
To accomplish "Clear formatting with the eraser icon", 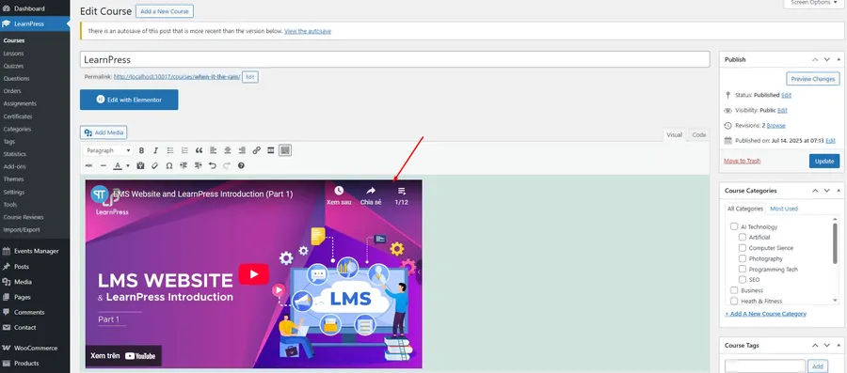I will click(x=154, y=165).
